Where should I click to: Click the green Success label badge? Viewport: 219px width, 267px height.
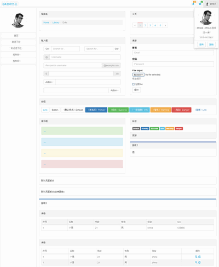coord(154,129)
